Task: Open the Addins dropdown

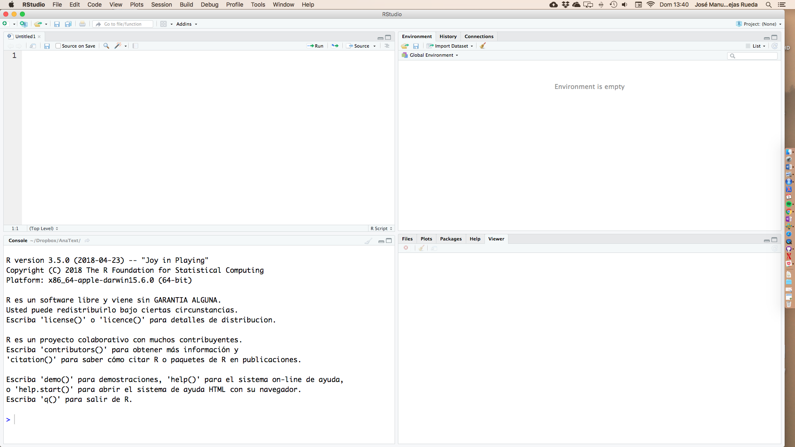Action: point(187,24)
